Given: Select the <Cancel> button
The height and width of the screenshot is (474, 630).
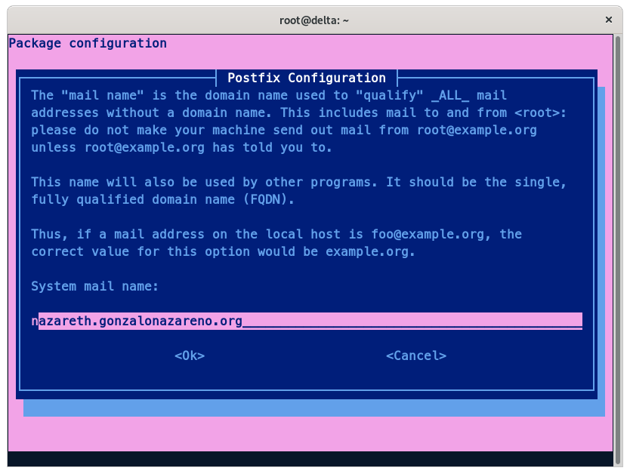Looking at the screenshot, I should click(415, 355).
